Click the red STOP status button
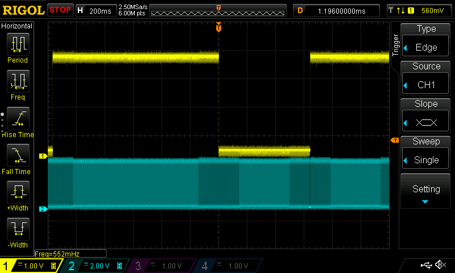 (60, 10)
